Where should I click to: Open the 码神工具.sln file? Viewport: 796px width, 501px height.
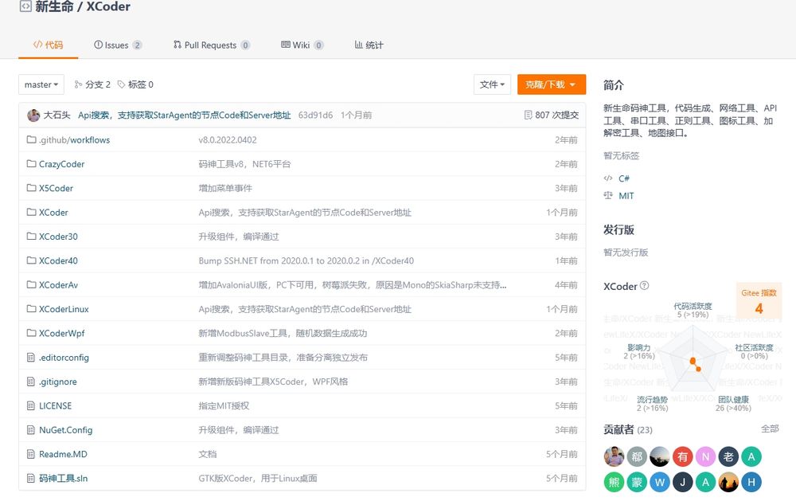(64, 478)
